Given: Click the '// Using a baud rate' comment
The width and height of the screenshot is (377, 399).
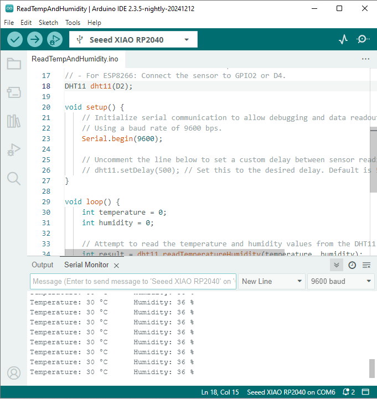Looking at the screenshot, I should (x=152, y=128).
